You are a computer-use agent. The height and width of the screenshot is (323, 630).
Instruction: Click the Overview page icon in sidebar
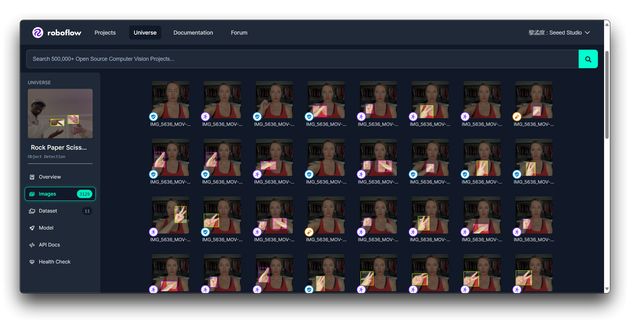(x=32, y=177)
